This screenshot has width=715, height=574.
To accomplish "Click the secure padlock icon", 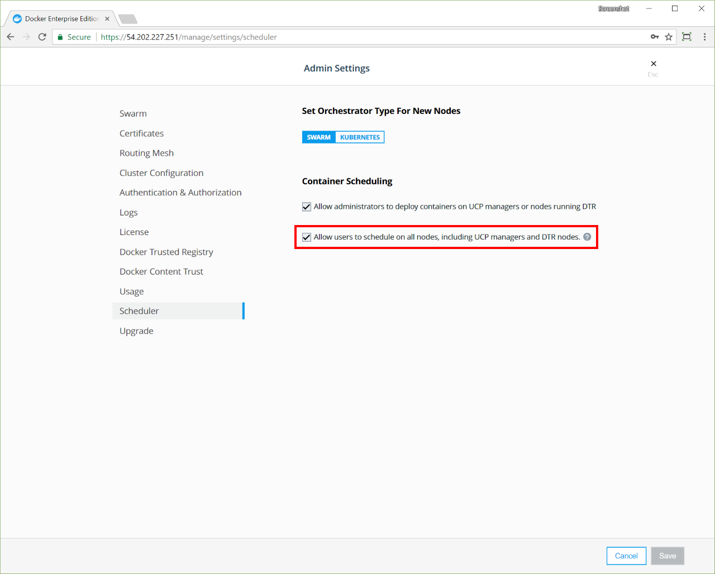I will pyautogui.click(x=60, y=37).
